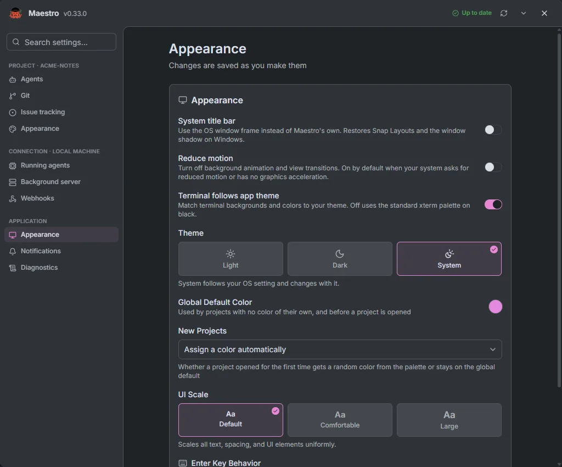Click the APPLICATION section header
This screenshot has width=562, height=467.
pos(27,221)
